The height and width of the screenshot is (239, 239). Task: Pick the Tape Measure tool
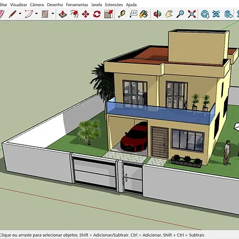[x=122, y=14]
